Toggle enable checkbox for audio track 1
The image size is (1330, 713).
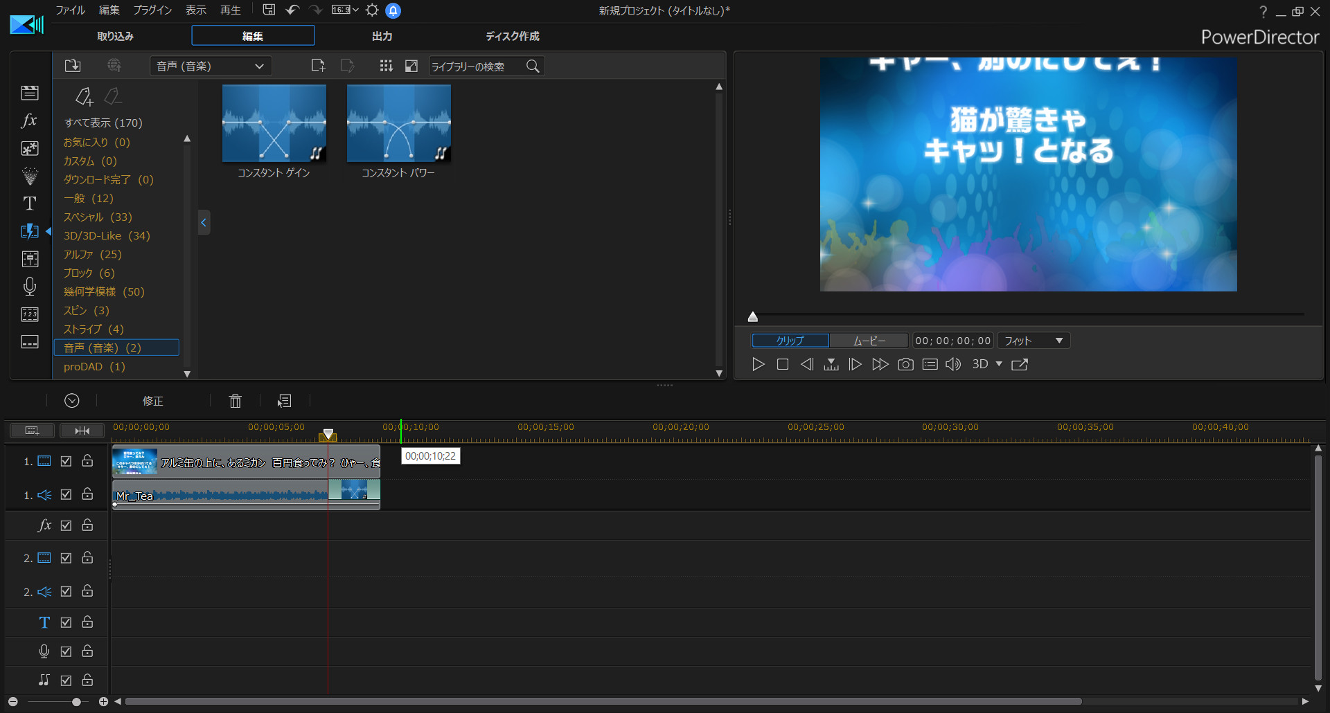66,494
